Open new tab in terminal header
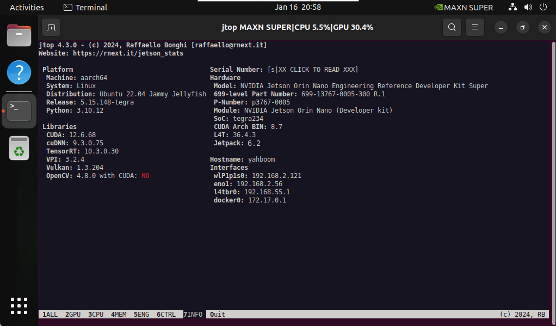 [51, 27]
